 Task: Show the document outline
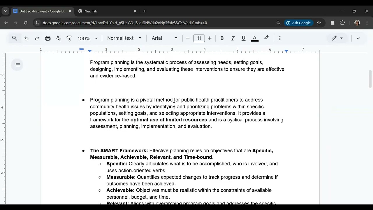[x=17, y=65]
